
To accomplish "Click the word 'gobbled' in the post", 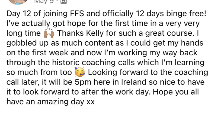I will (x=22, y=43).
